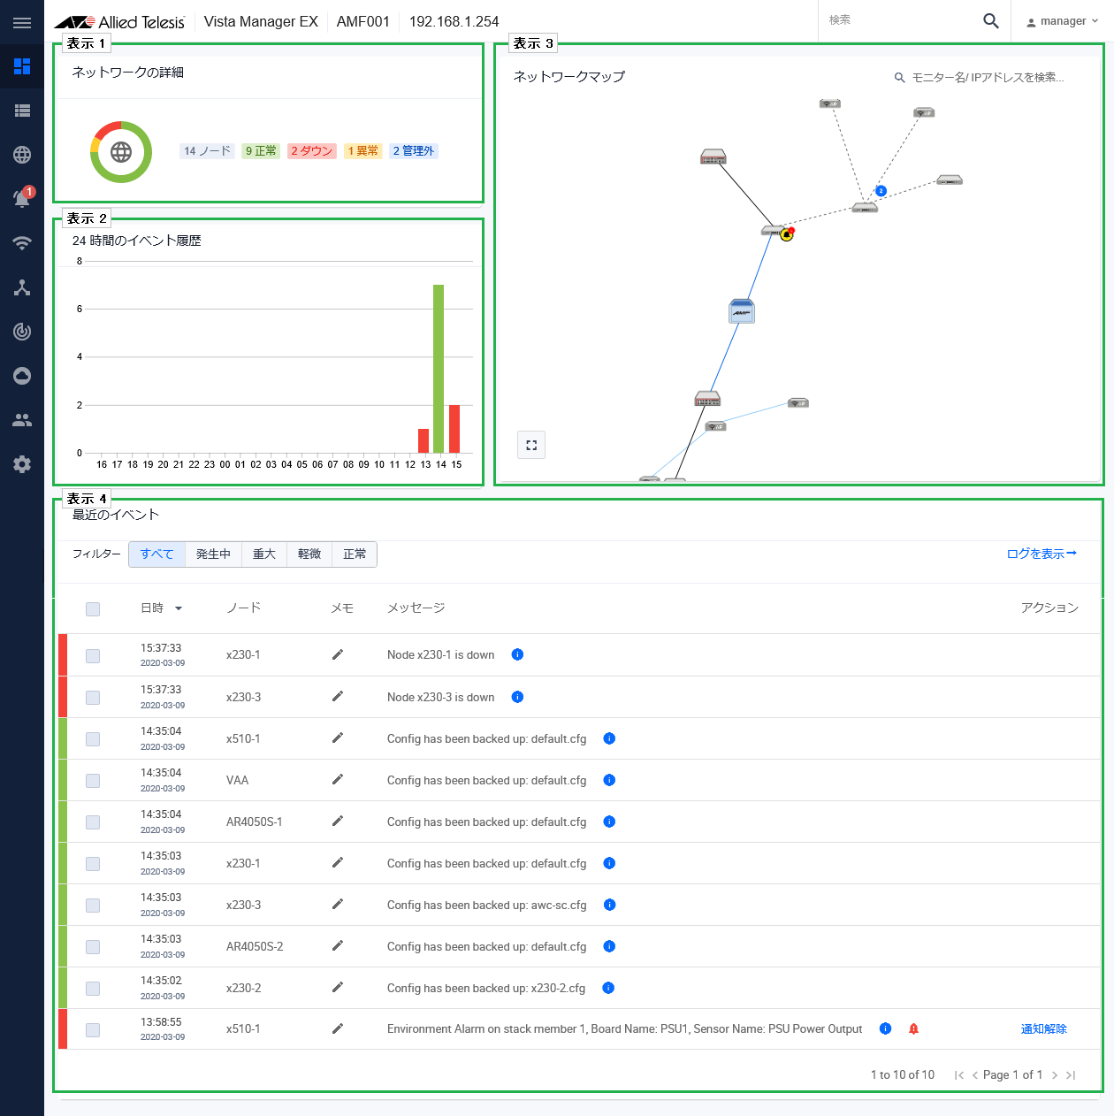Click the 9 正常 status badge
Image resolution: width=1114 pixels, height=1116 pixels.
pyautogui.click(x=261, y=151)
